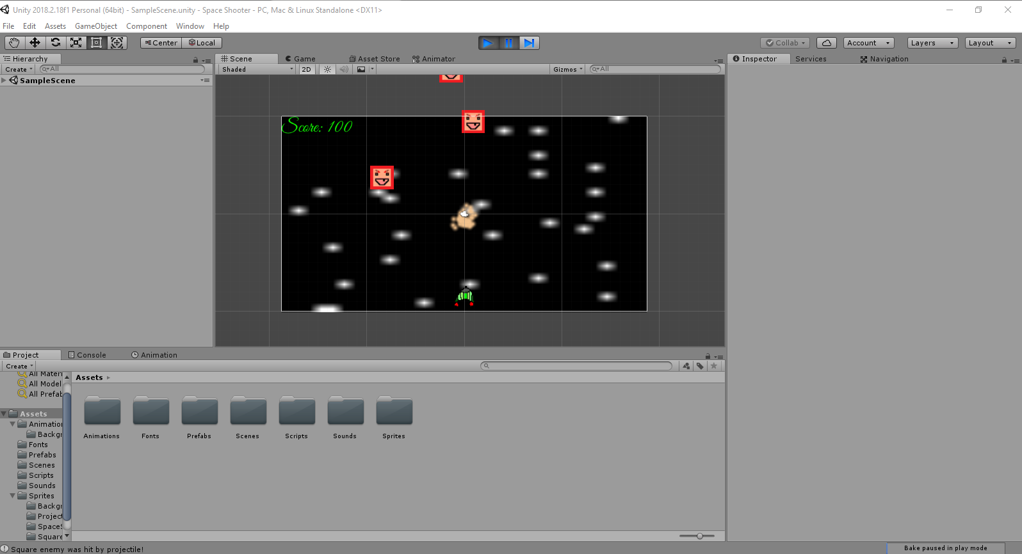
Task: Select the Transform combined tool
Action: (x=117, y=43)
